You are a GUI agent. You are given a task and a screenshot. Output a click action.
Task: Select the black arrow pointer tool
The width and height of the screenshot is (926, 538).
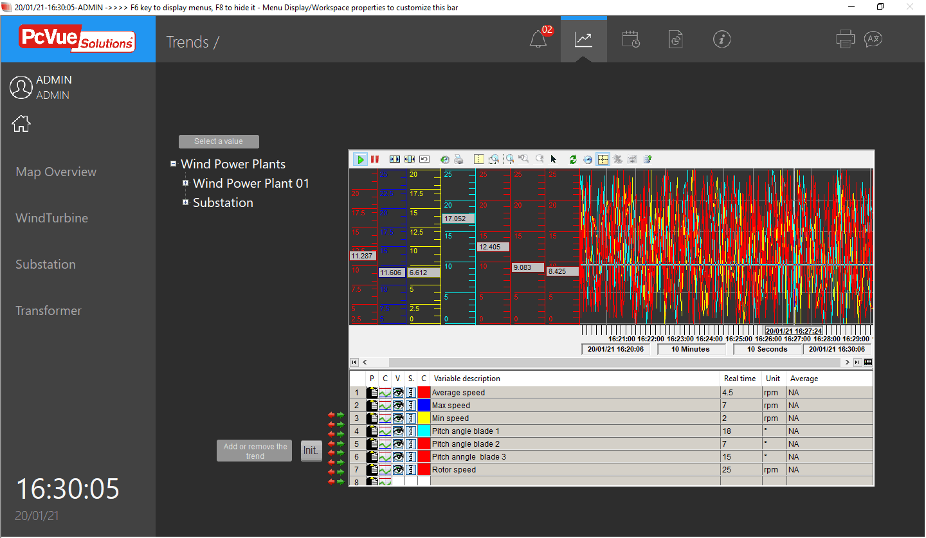point(553,159)
